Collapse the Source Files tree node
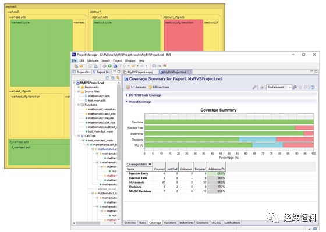Viewport: 326px width, 232px height. coord(79,92)
